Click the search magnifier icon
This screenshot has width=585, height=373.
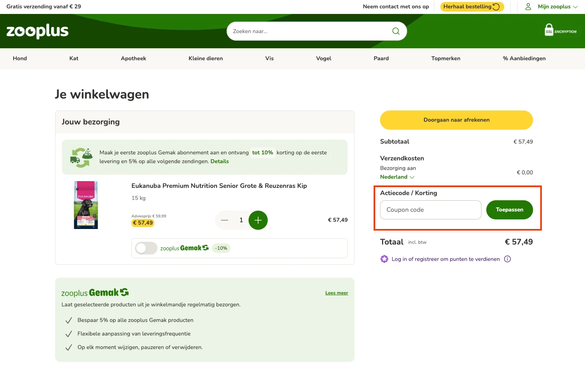pyautogui.click(x=396, y=31)
